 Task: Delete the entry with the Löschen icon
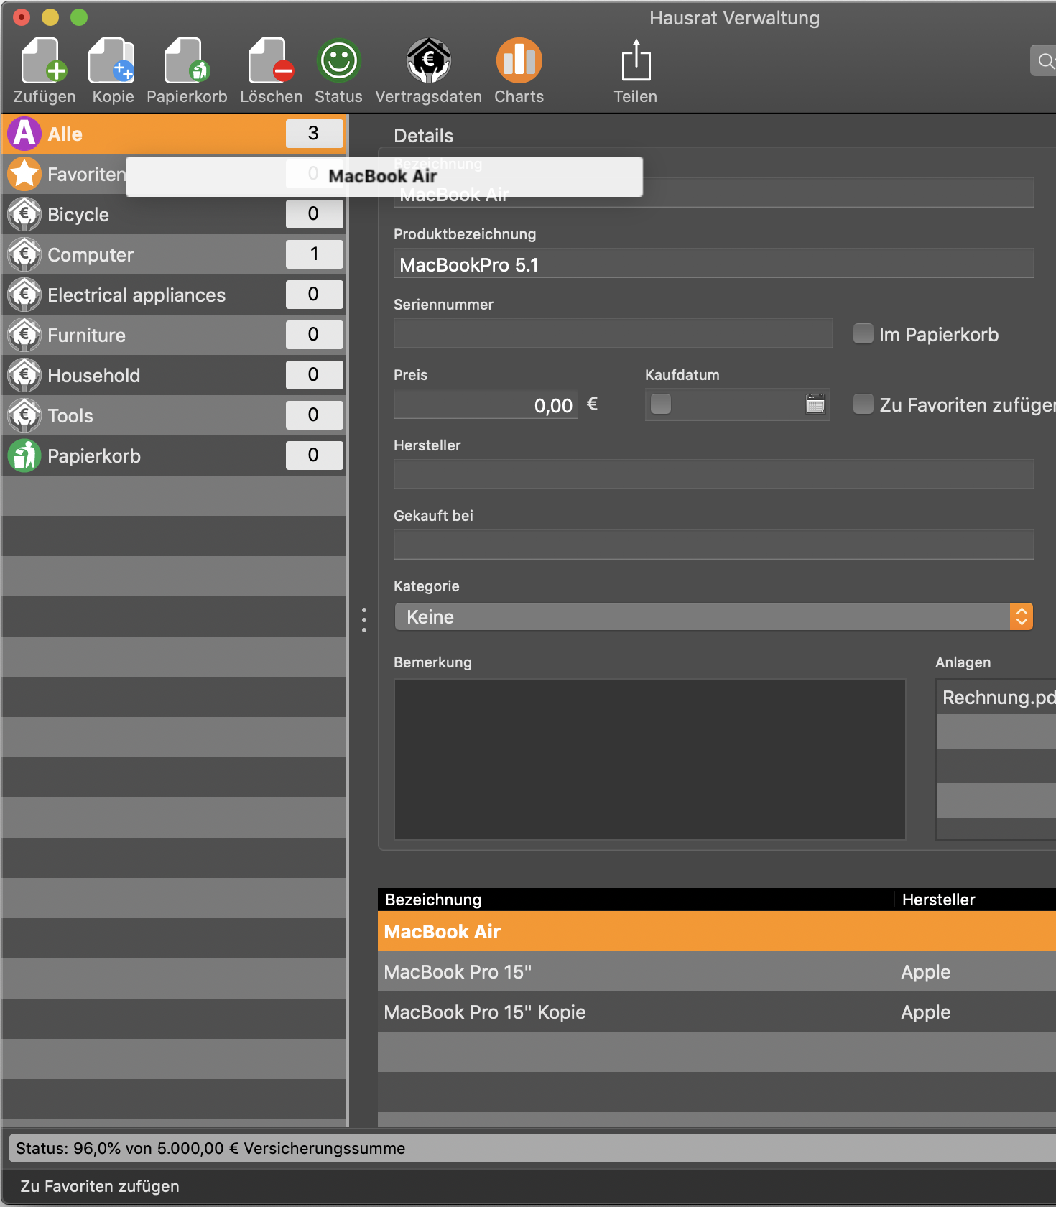[271, 62]
